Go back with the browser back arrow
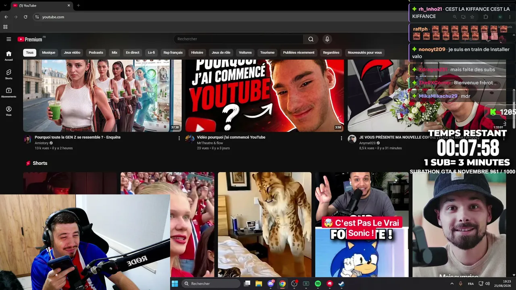 pos(6,17)
